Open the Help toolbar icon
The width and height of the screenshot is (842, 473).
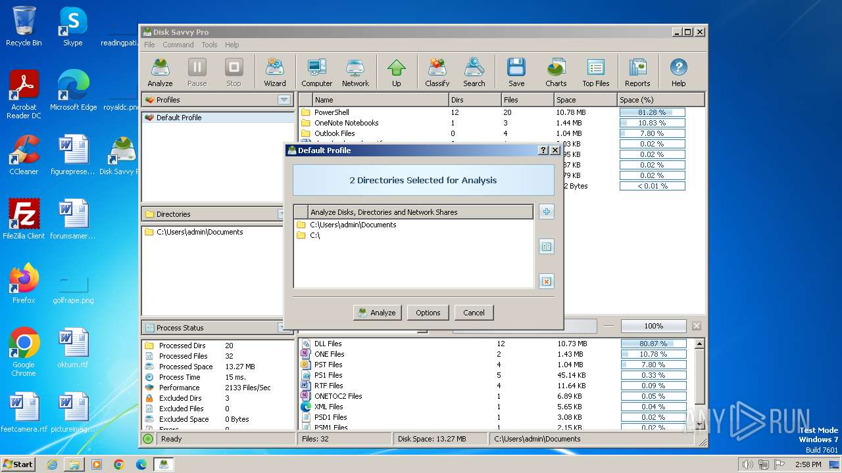point(678,72)
